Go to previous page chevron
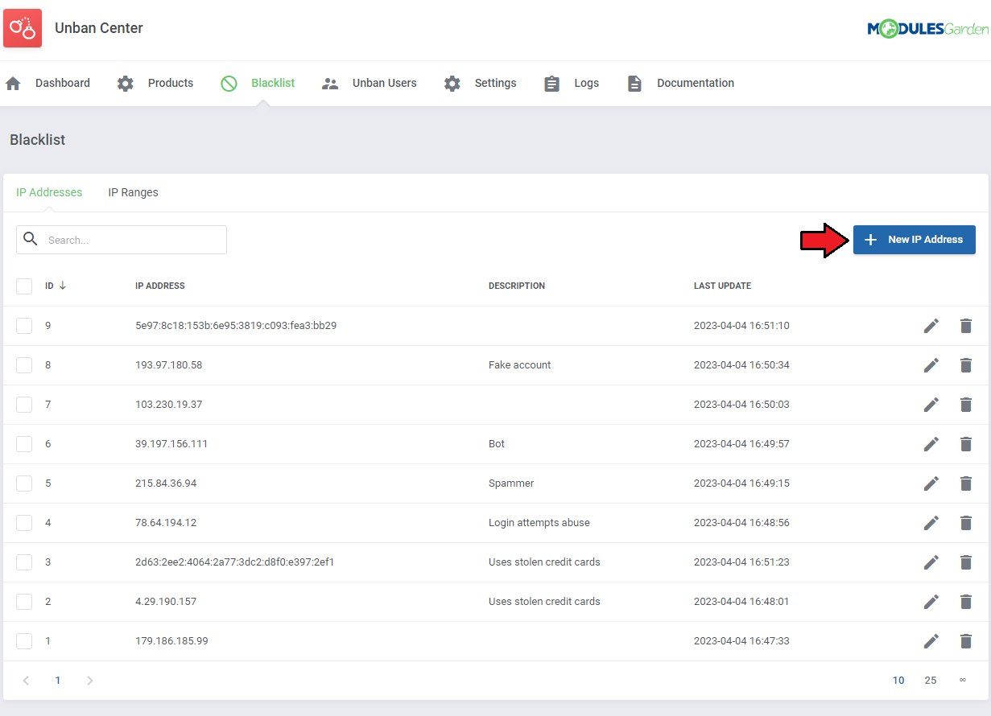Screen dimensions: 991x716 tap(26, 681)
